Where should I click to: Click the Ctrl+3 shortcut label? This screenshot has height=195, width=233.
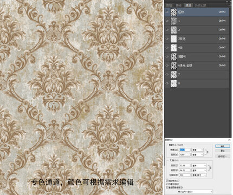pyautogui.click(x=222, y=12)
